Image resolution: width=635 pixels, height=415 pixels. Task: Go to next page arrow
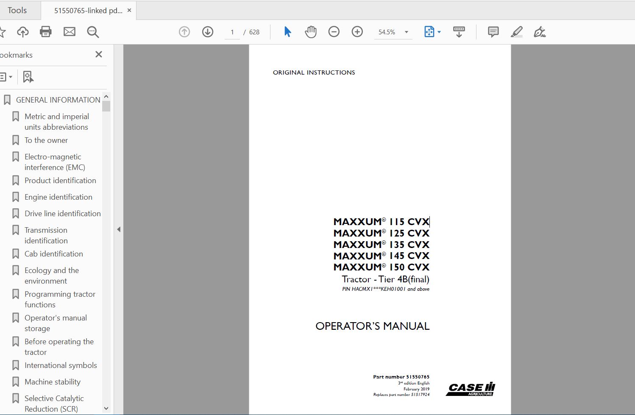(x=208, y=32)
